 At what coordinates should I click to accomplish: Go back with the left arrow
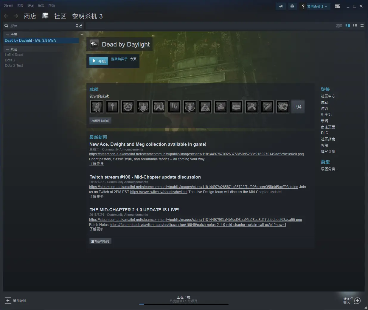point(6,16)
